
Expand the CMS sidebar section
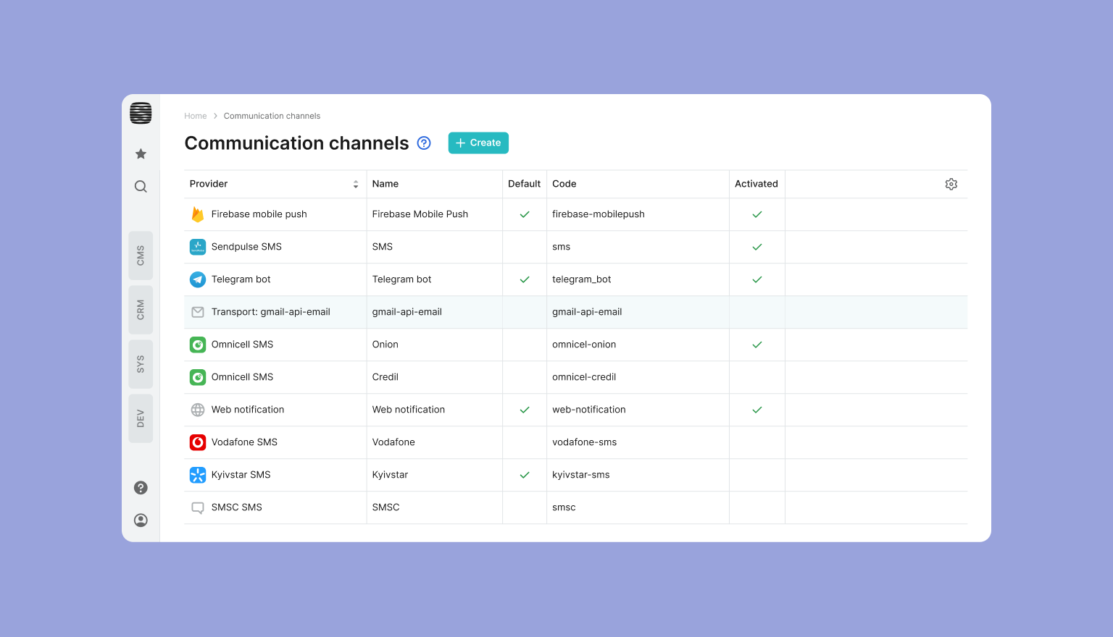(141, 256)
